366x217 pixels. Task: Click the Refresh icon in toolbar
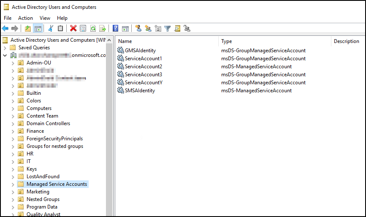point(92,28)
